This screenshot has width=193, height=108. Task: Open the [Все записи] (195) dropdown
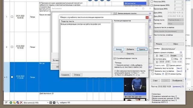point(36,103)
